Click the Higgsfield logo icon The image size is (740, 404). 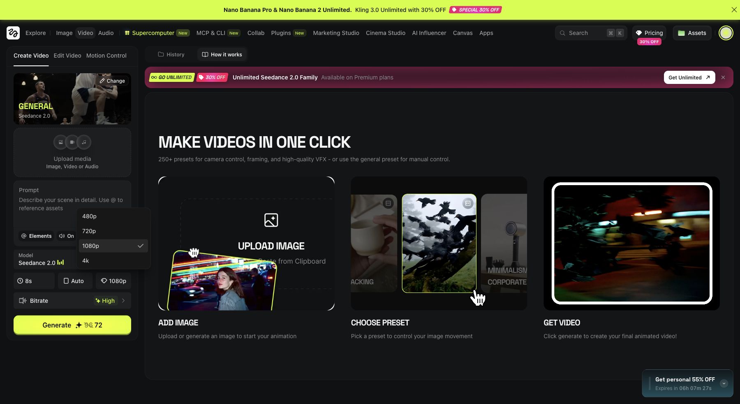tap(13, 33)
